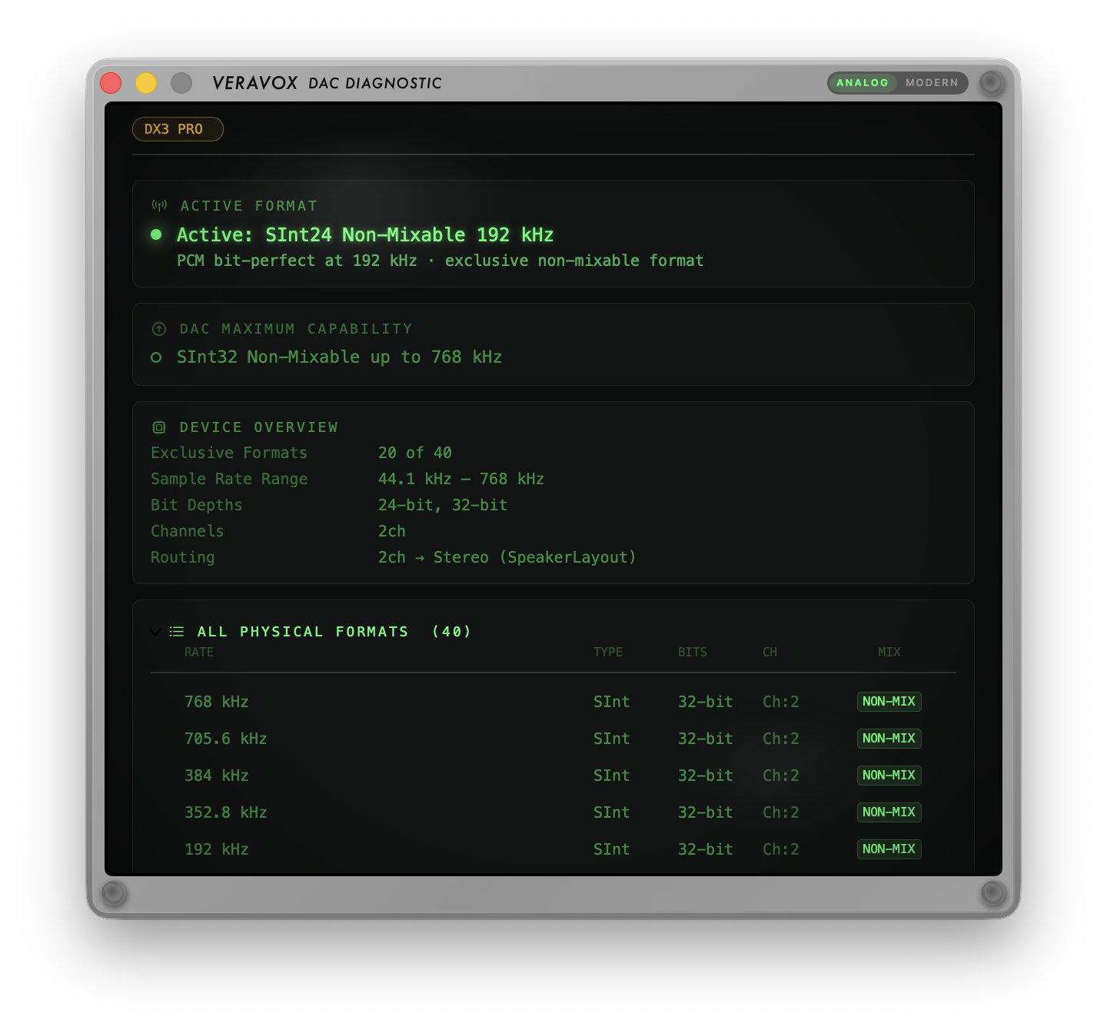Click the NON-MIX badge in 384 kHz row

pos(889,776)
